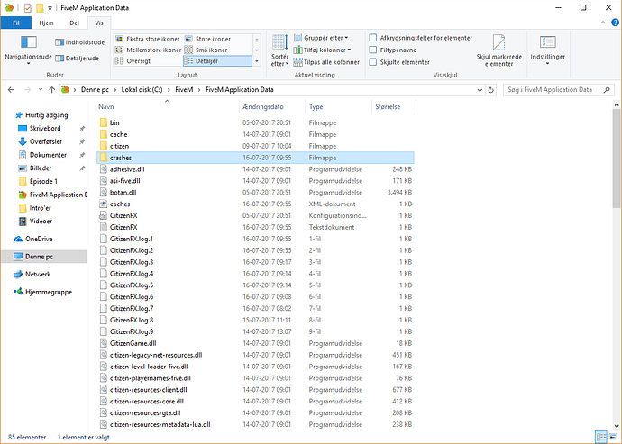622x444 pixels.
Task: Enable the Filtypenavne checkbox
Action: (x=373, y=50)
